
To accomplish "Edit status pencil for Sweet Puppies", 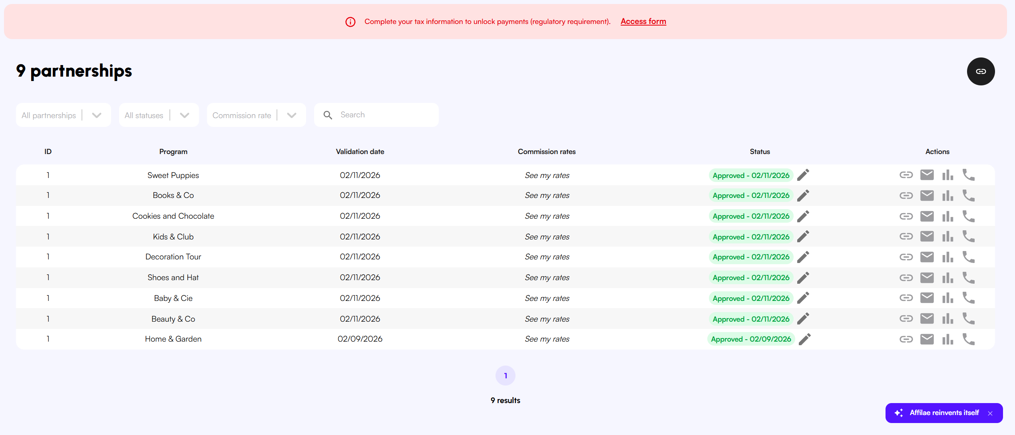I will 803,175.
